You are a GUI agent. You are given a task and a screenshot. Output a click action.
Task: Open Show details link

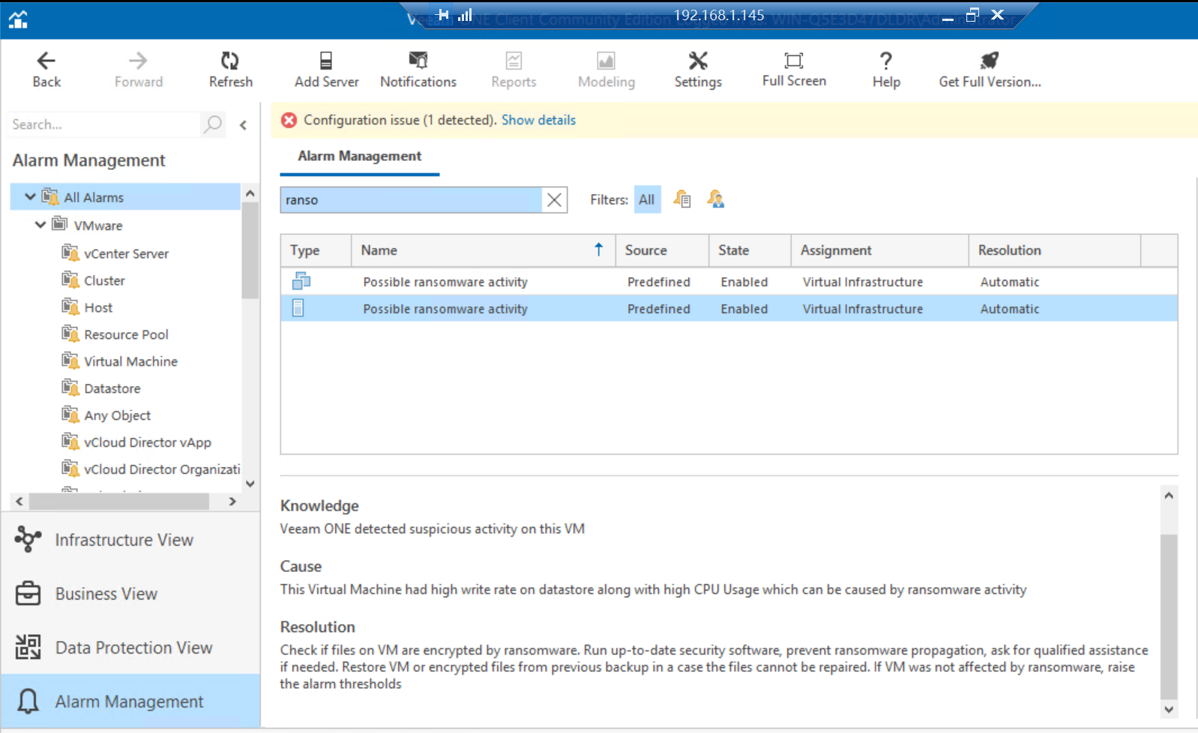click(x=538, y=120)
